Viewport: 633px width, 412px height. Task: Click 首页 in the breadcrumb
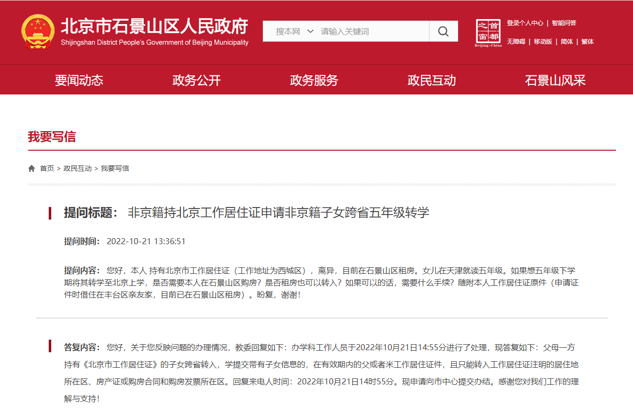click(x=47, y=168)
